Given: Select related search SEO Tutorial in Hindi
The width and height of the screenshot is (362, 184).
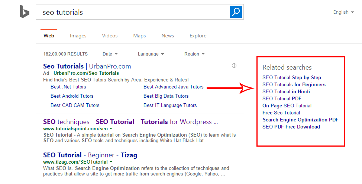Looking at the screenshot, I should click(x=286, y=91).
